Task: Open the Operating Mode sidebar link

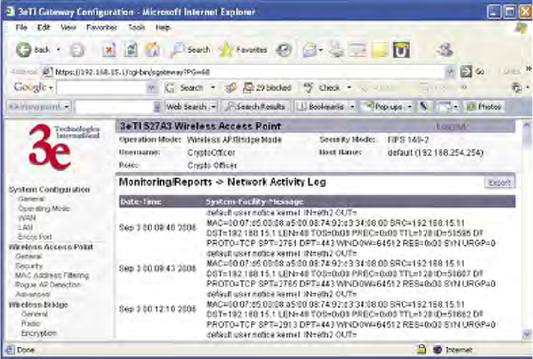Action: pos(44,209)
